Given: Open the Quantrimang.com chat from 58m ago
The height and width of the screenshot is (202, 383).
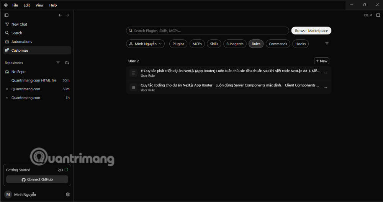Looking at the screenshot, I should tap(37, 89).
